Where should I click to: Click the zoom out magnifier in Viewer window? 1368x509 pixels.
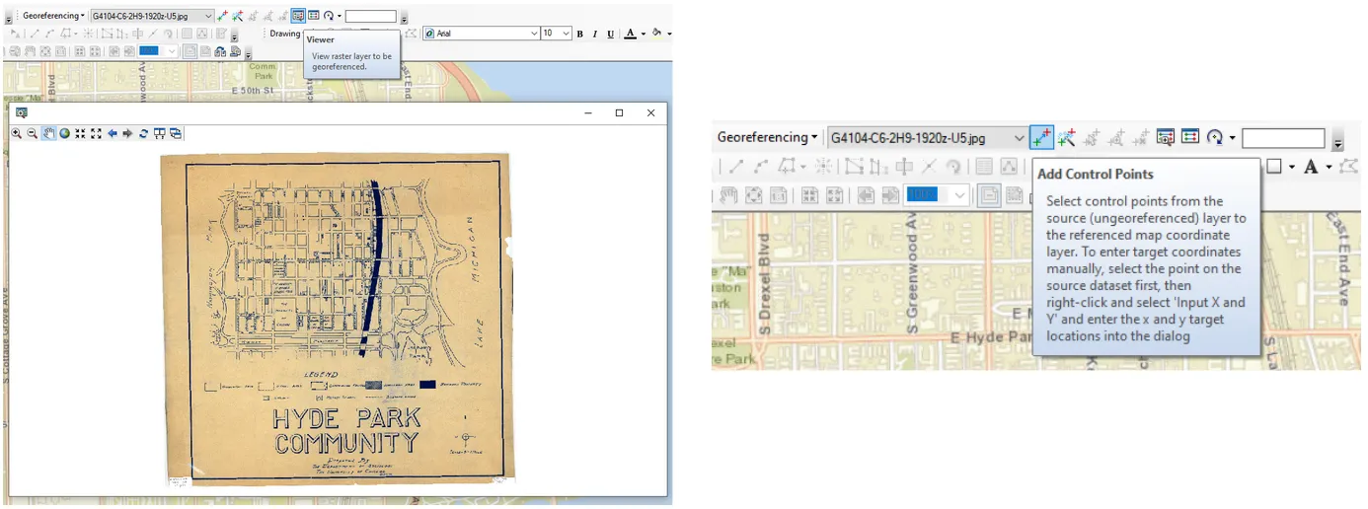coord(32,133)
